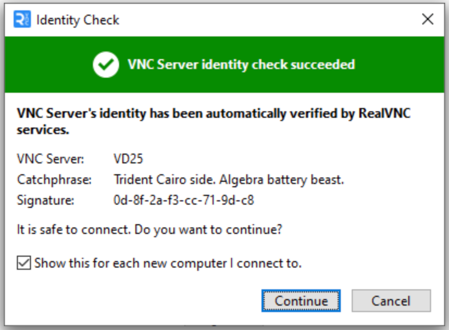Click the 'Identity Check' window title

click(78, 20)
